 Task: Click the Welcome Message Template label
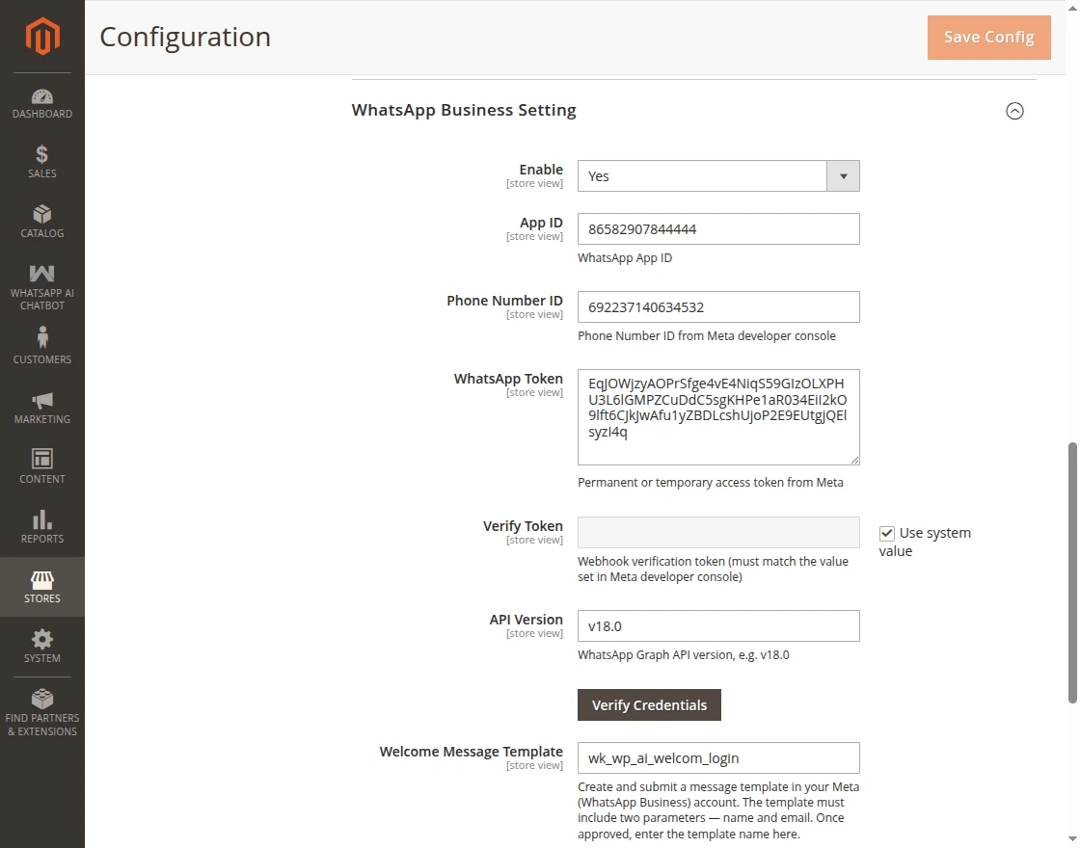(472, 752)
